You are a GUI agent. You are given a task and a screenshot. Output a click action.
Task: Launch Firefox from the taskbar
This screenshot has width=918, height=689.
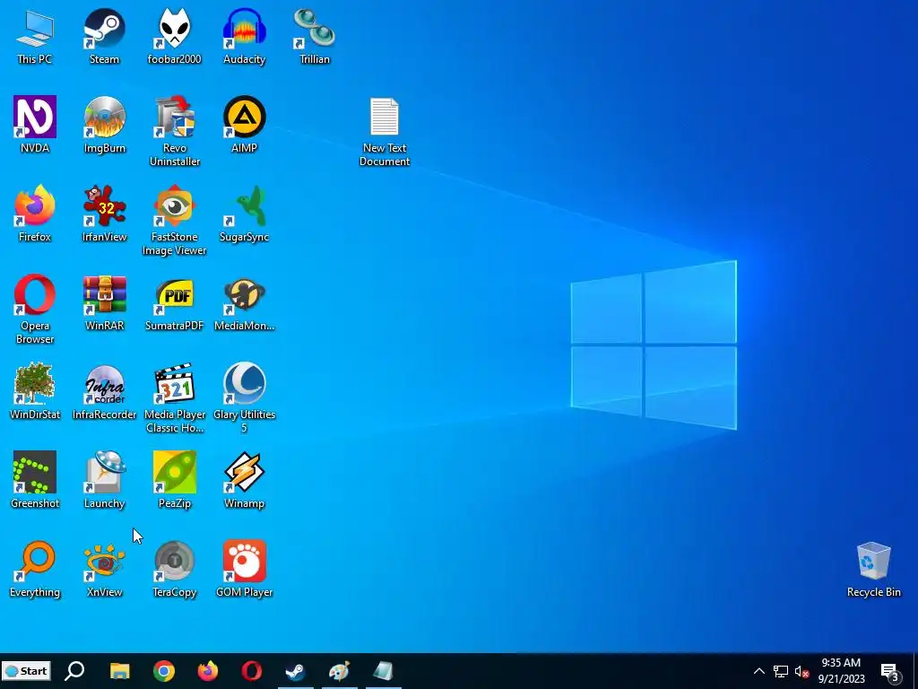point(208,671)
